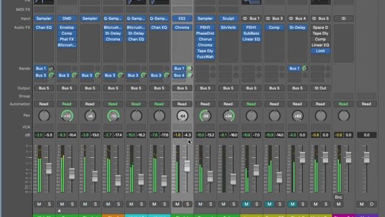Open the Sculpt instrument input slot
Screen dimensions: 385x217
[x=228, y=19]
